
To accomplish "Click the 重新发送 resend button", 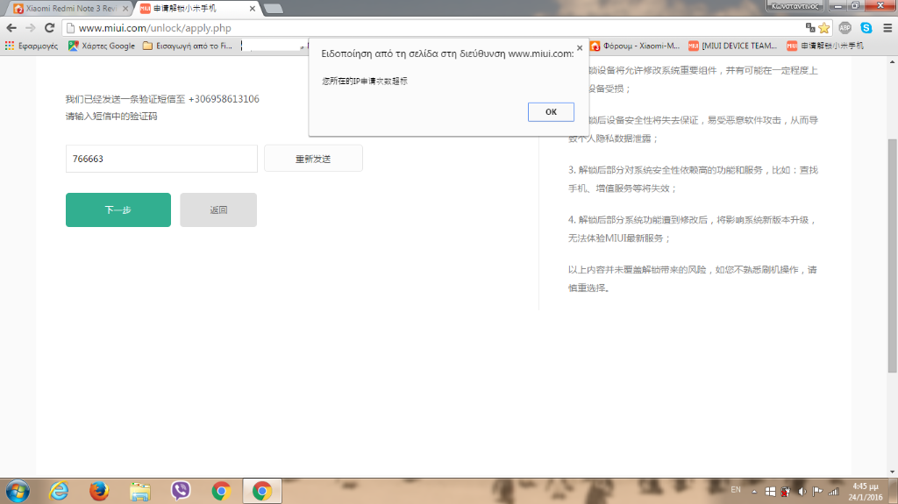I will coord(313,159).
